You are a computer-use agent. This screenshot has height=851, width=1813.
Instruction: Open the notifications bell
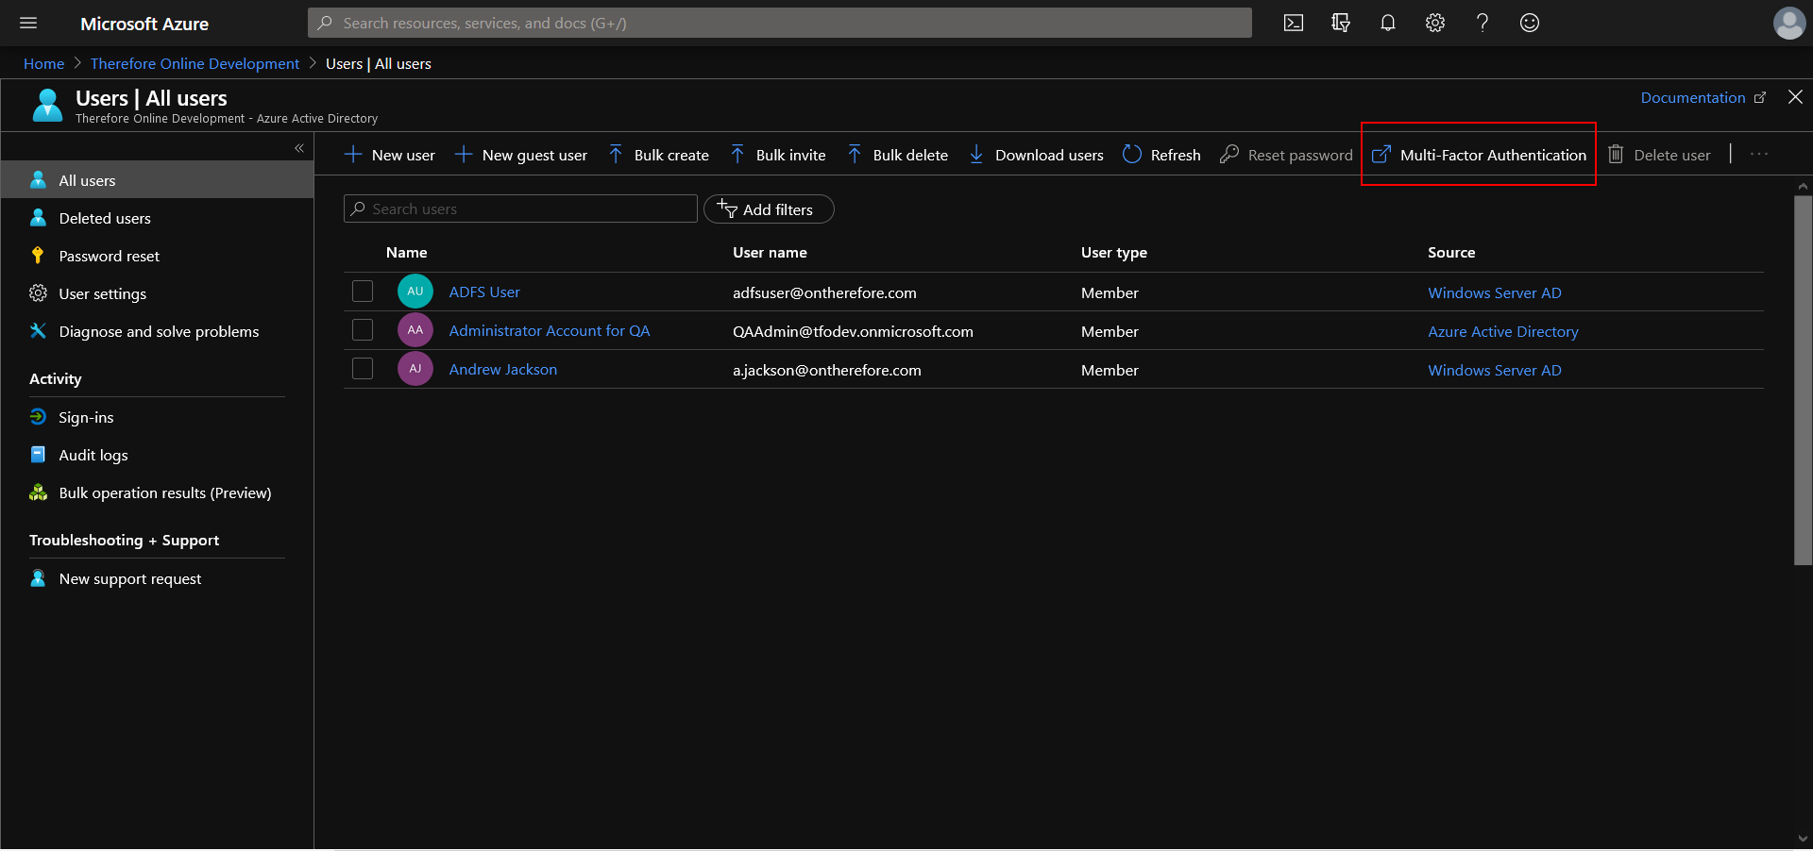coord(1387,23)
